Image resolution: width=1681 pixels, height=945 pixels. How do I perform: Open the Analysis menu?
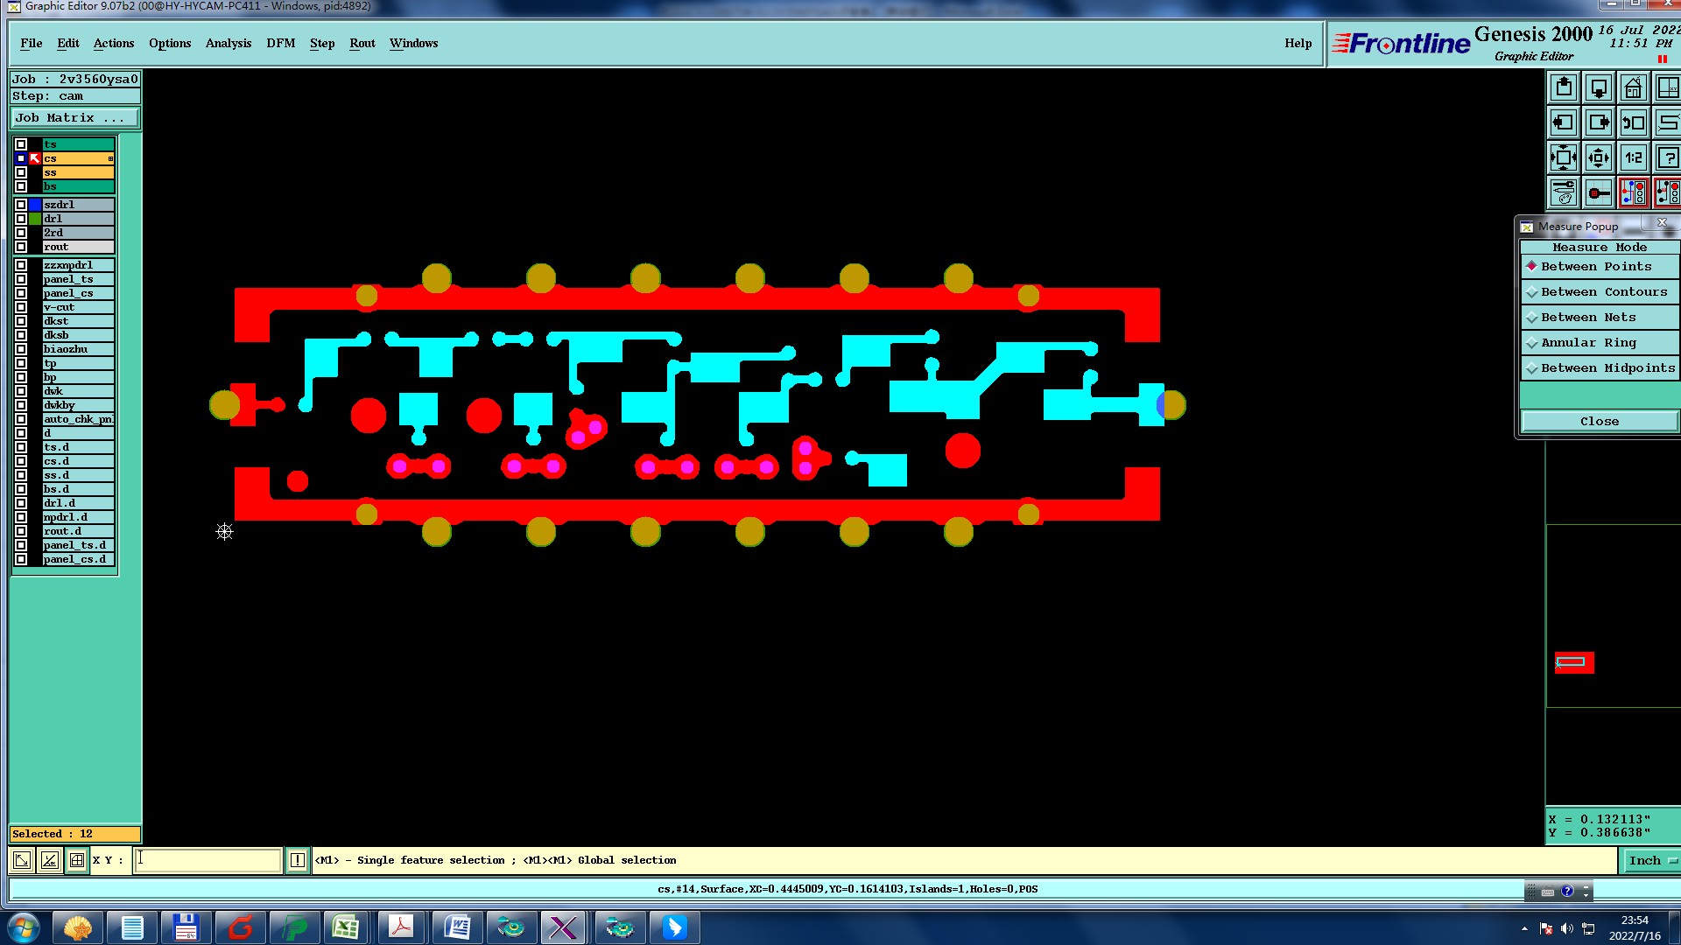point(228,44)
